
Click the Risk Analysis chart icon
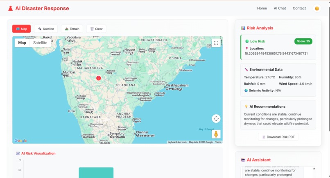coord(243,28)
